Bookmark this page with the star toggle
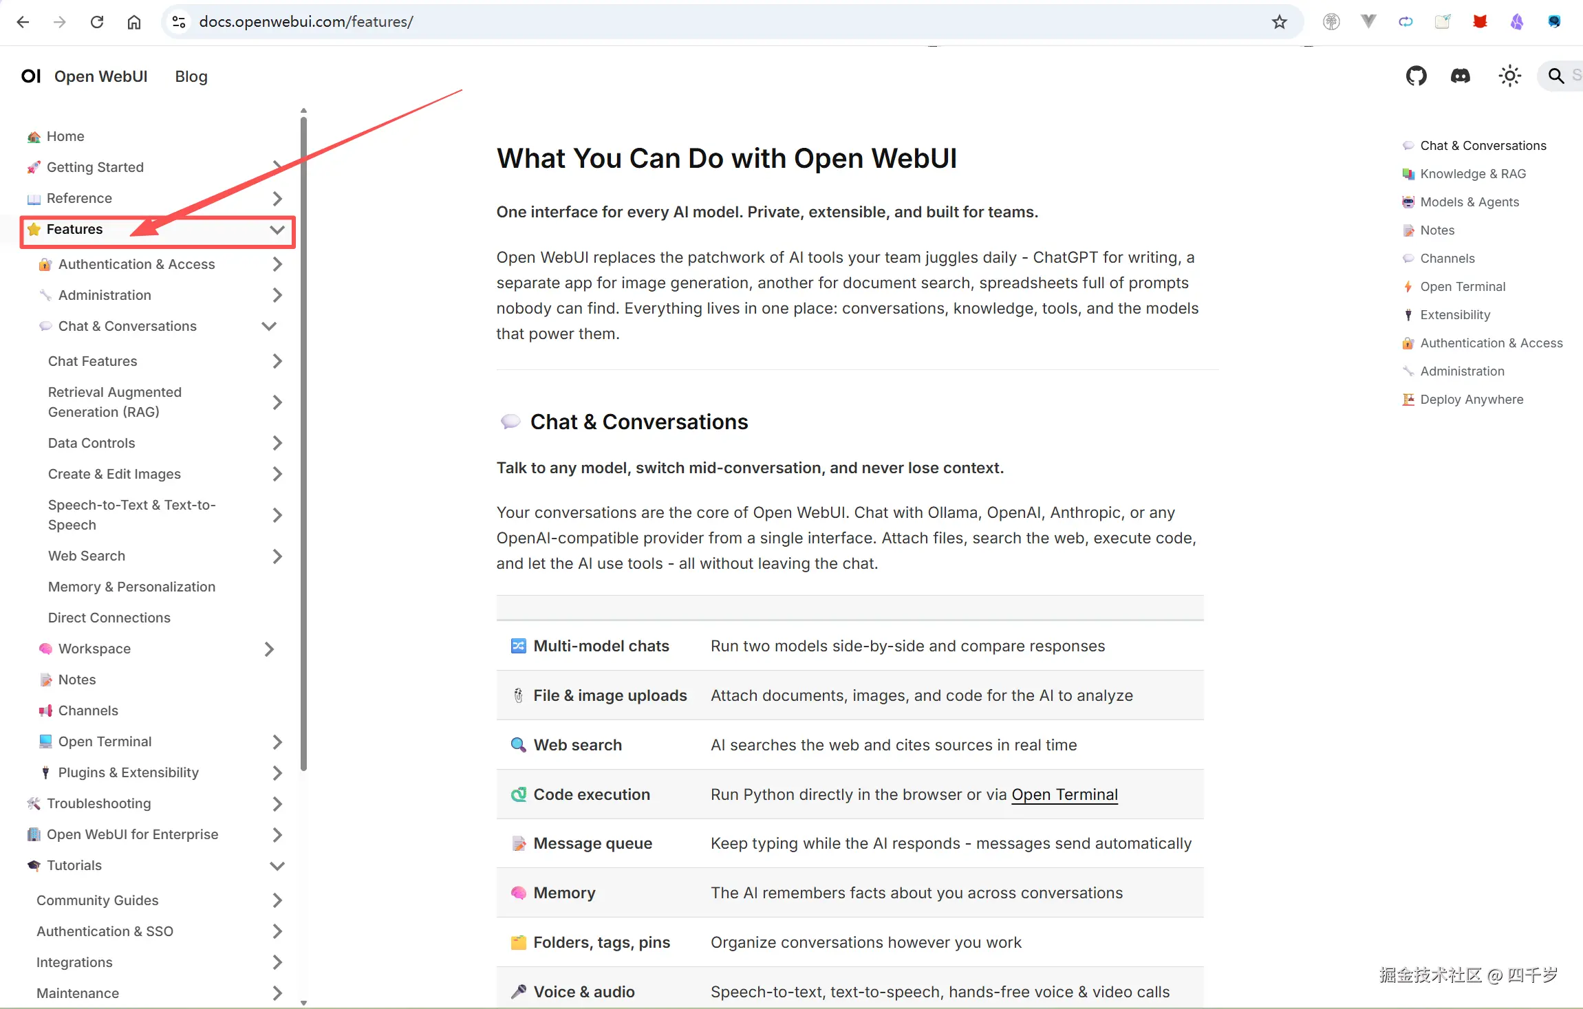1583x1009 pixels. coord(1280,21)
